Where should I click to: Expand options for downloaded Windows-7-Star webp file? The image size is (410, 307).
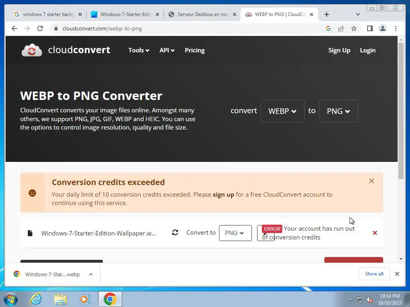click(91, 274)
